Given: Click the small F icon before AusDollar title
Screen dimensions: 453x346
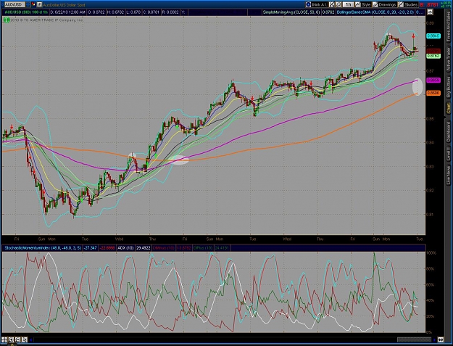Looking at the screenshot, I should (x=39, y=4).
